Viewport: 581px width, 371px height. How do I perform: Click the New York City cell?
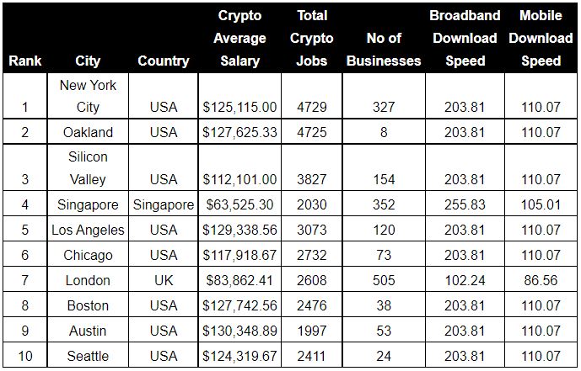[88, 96]
